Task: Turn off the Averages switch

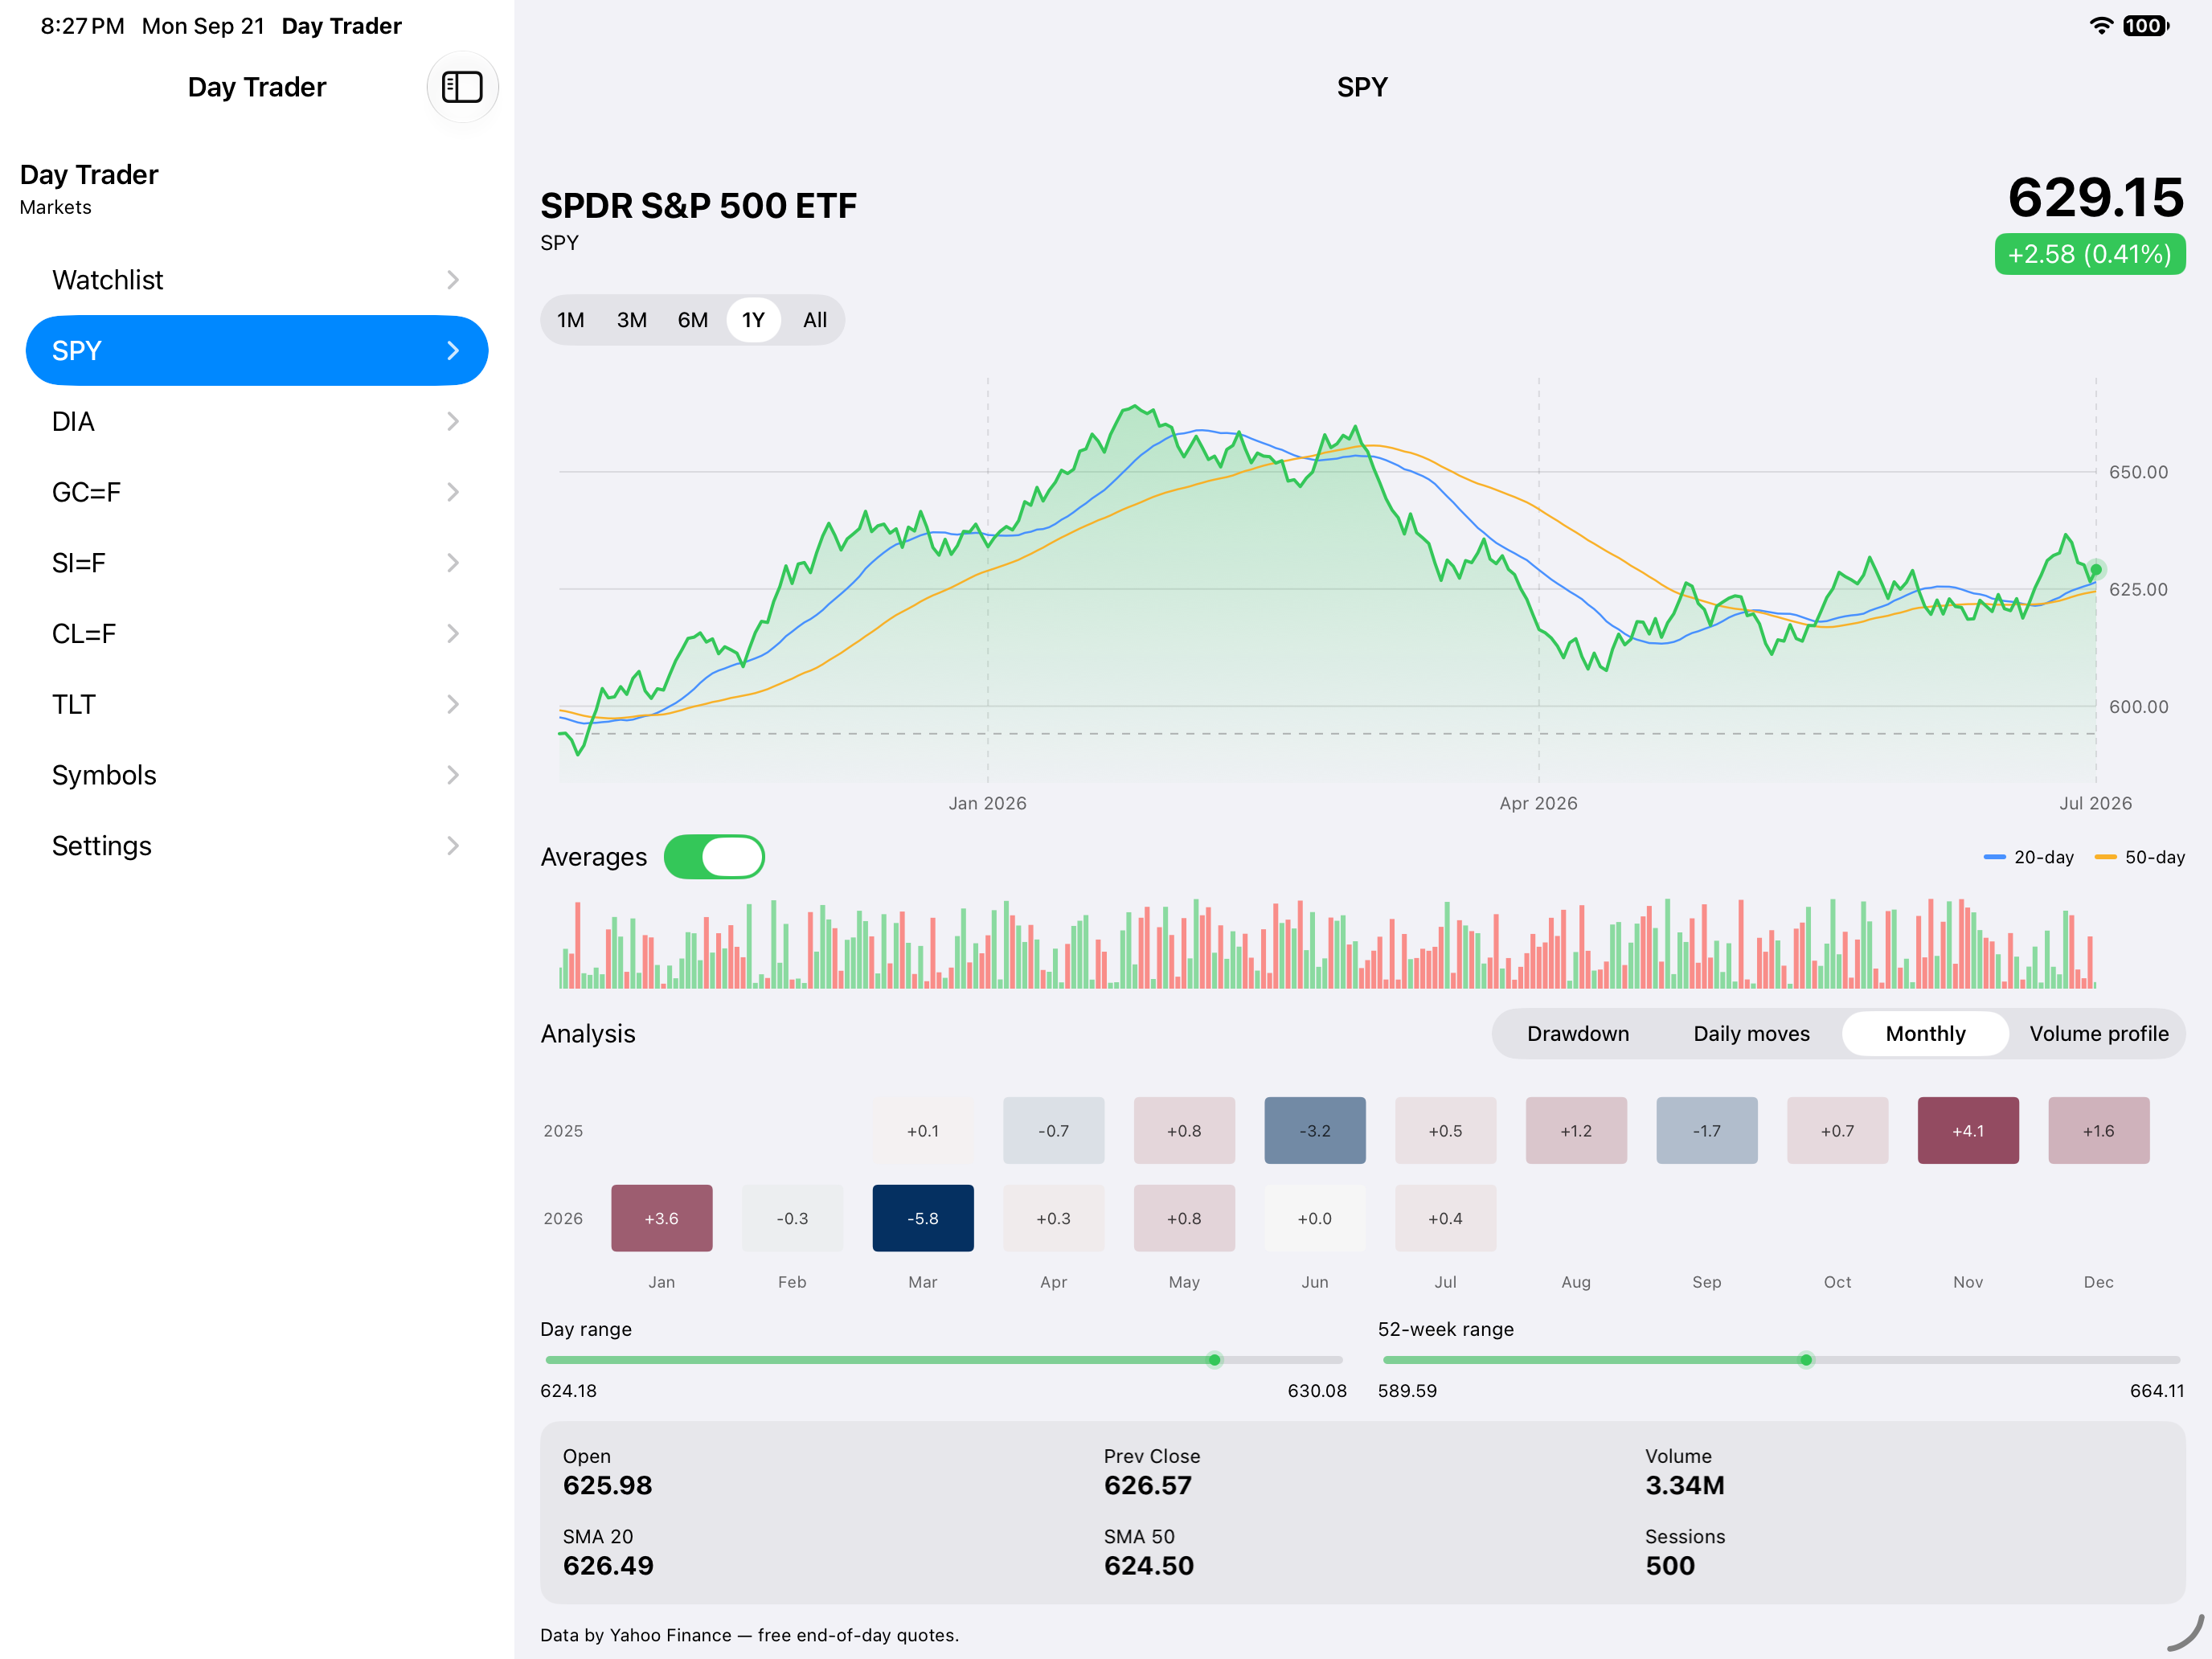Action: (714, 857)
